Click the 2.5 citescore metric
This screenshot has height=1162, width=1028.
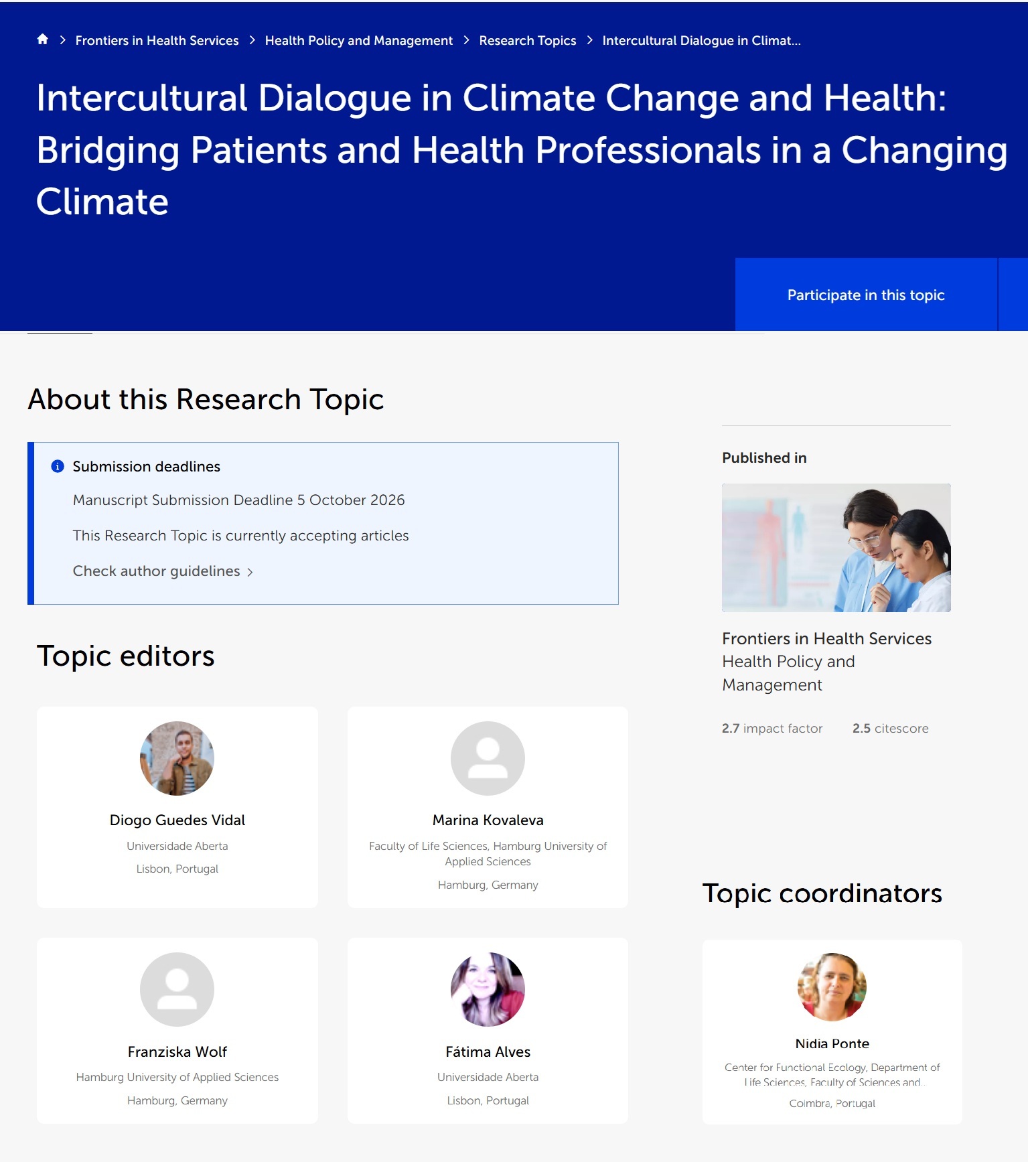click(890, 729)
